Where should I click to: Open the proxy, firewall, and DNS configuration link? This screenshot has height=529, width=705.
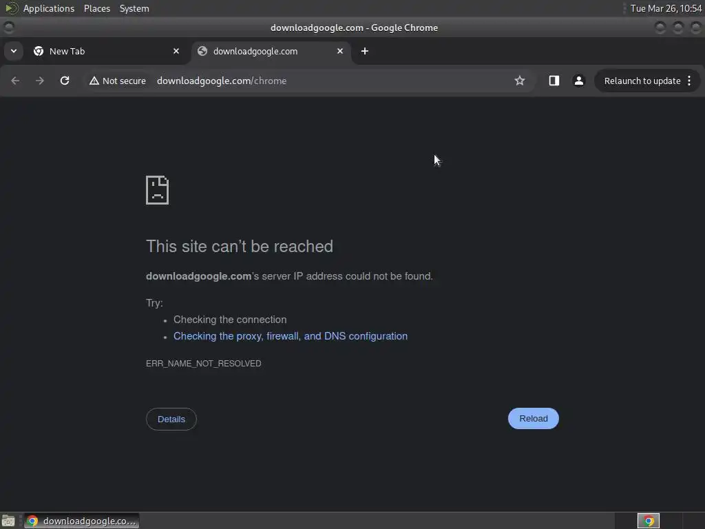[291, 336]
